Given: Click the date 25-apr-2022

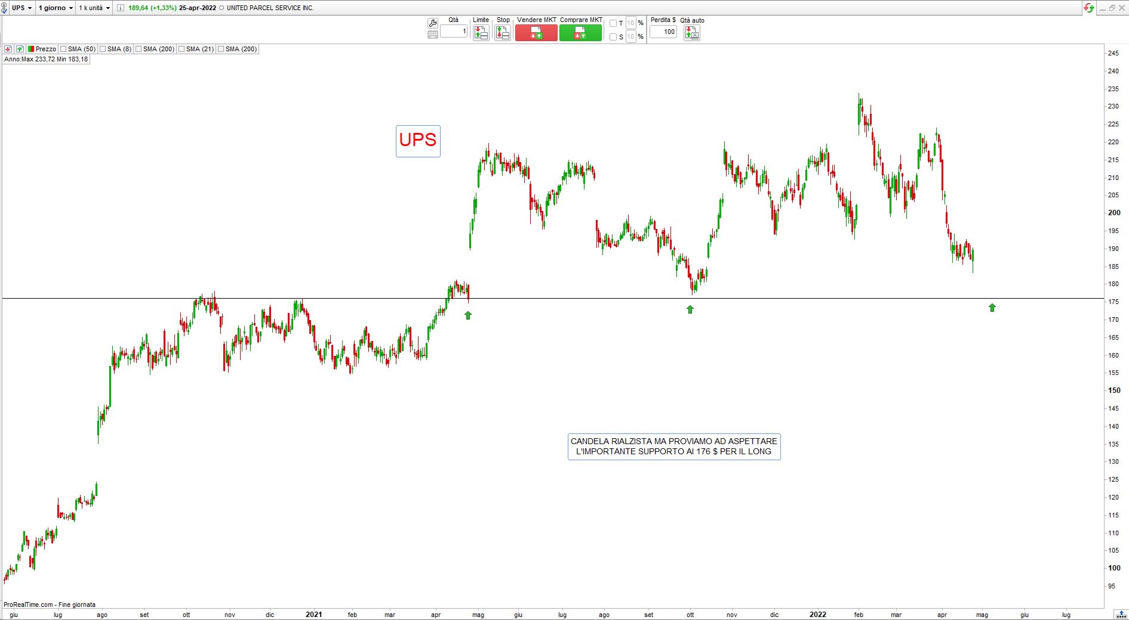Looking at the screenshot, I should (198, 8).
